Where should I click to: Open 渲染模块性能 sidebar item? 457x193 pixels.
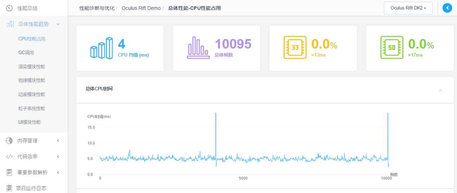(x=32, y=66)
